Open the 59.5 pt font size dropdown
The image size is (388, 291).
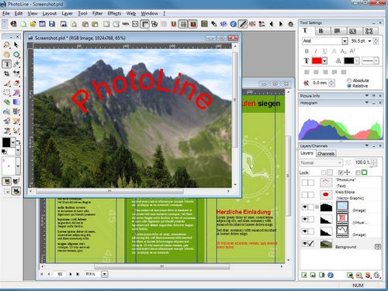[370, 41]
